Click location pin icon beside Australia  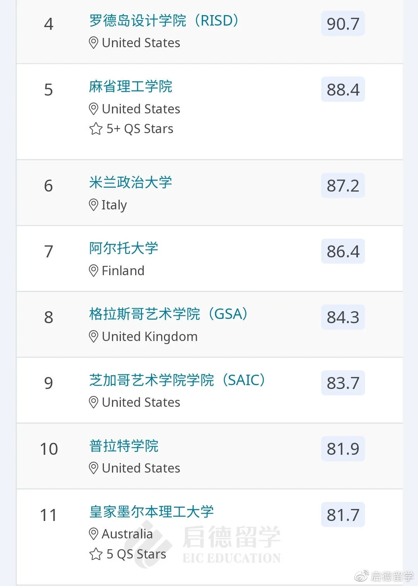click(93, 534)
